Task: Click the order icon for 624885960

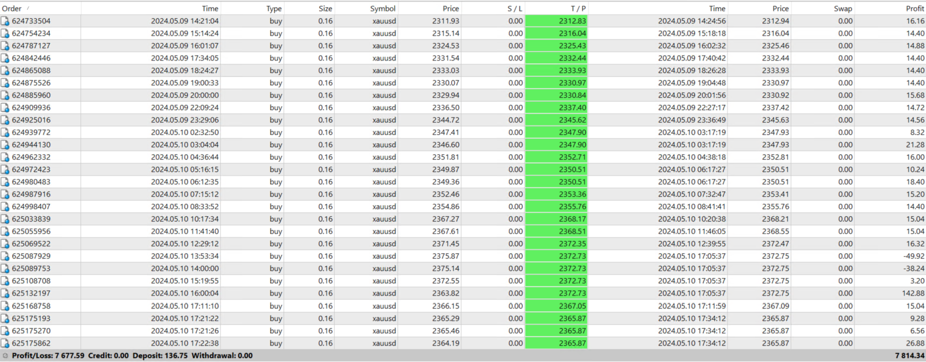Action: [5, 95]
